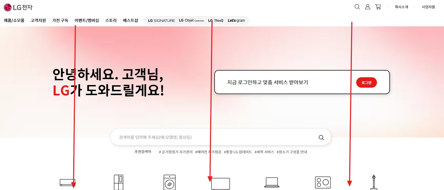
Task: Open the user account icon
Action: (368, 7)
